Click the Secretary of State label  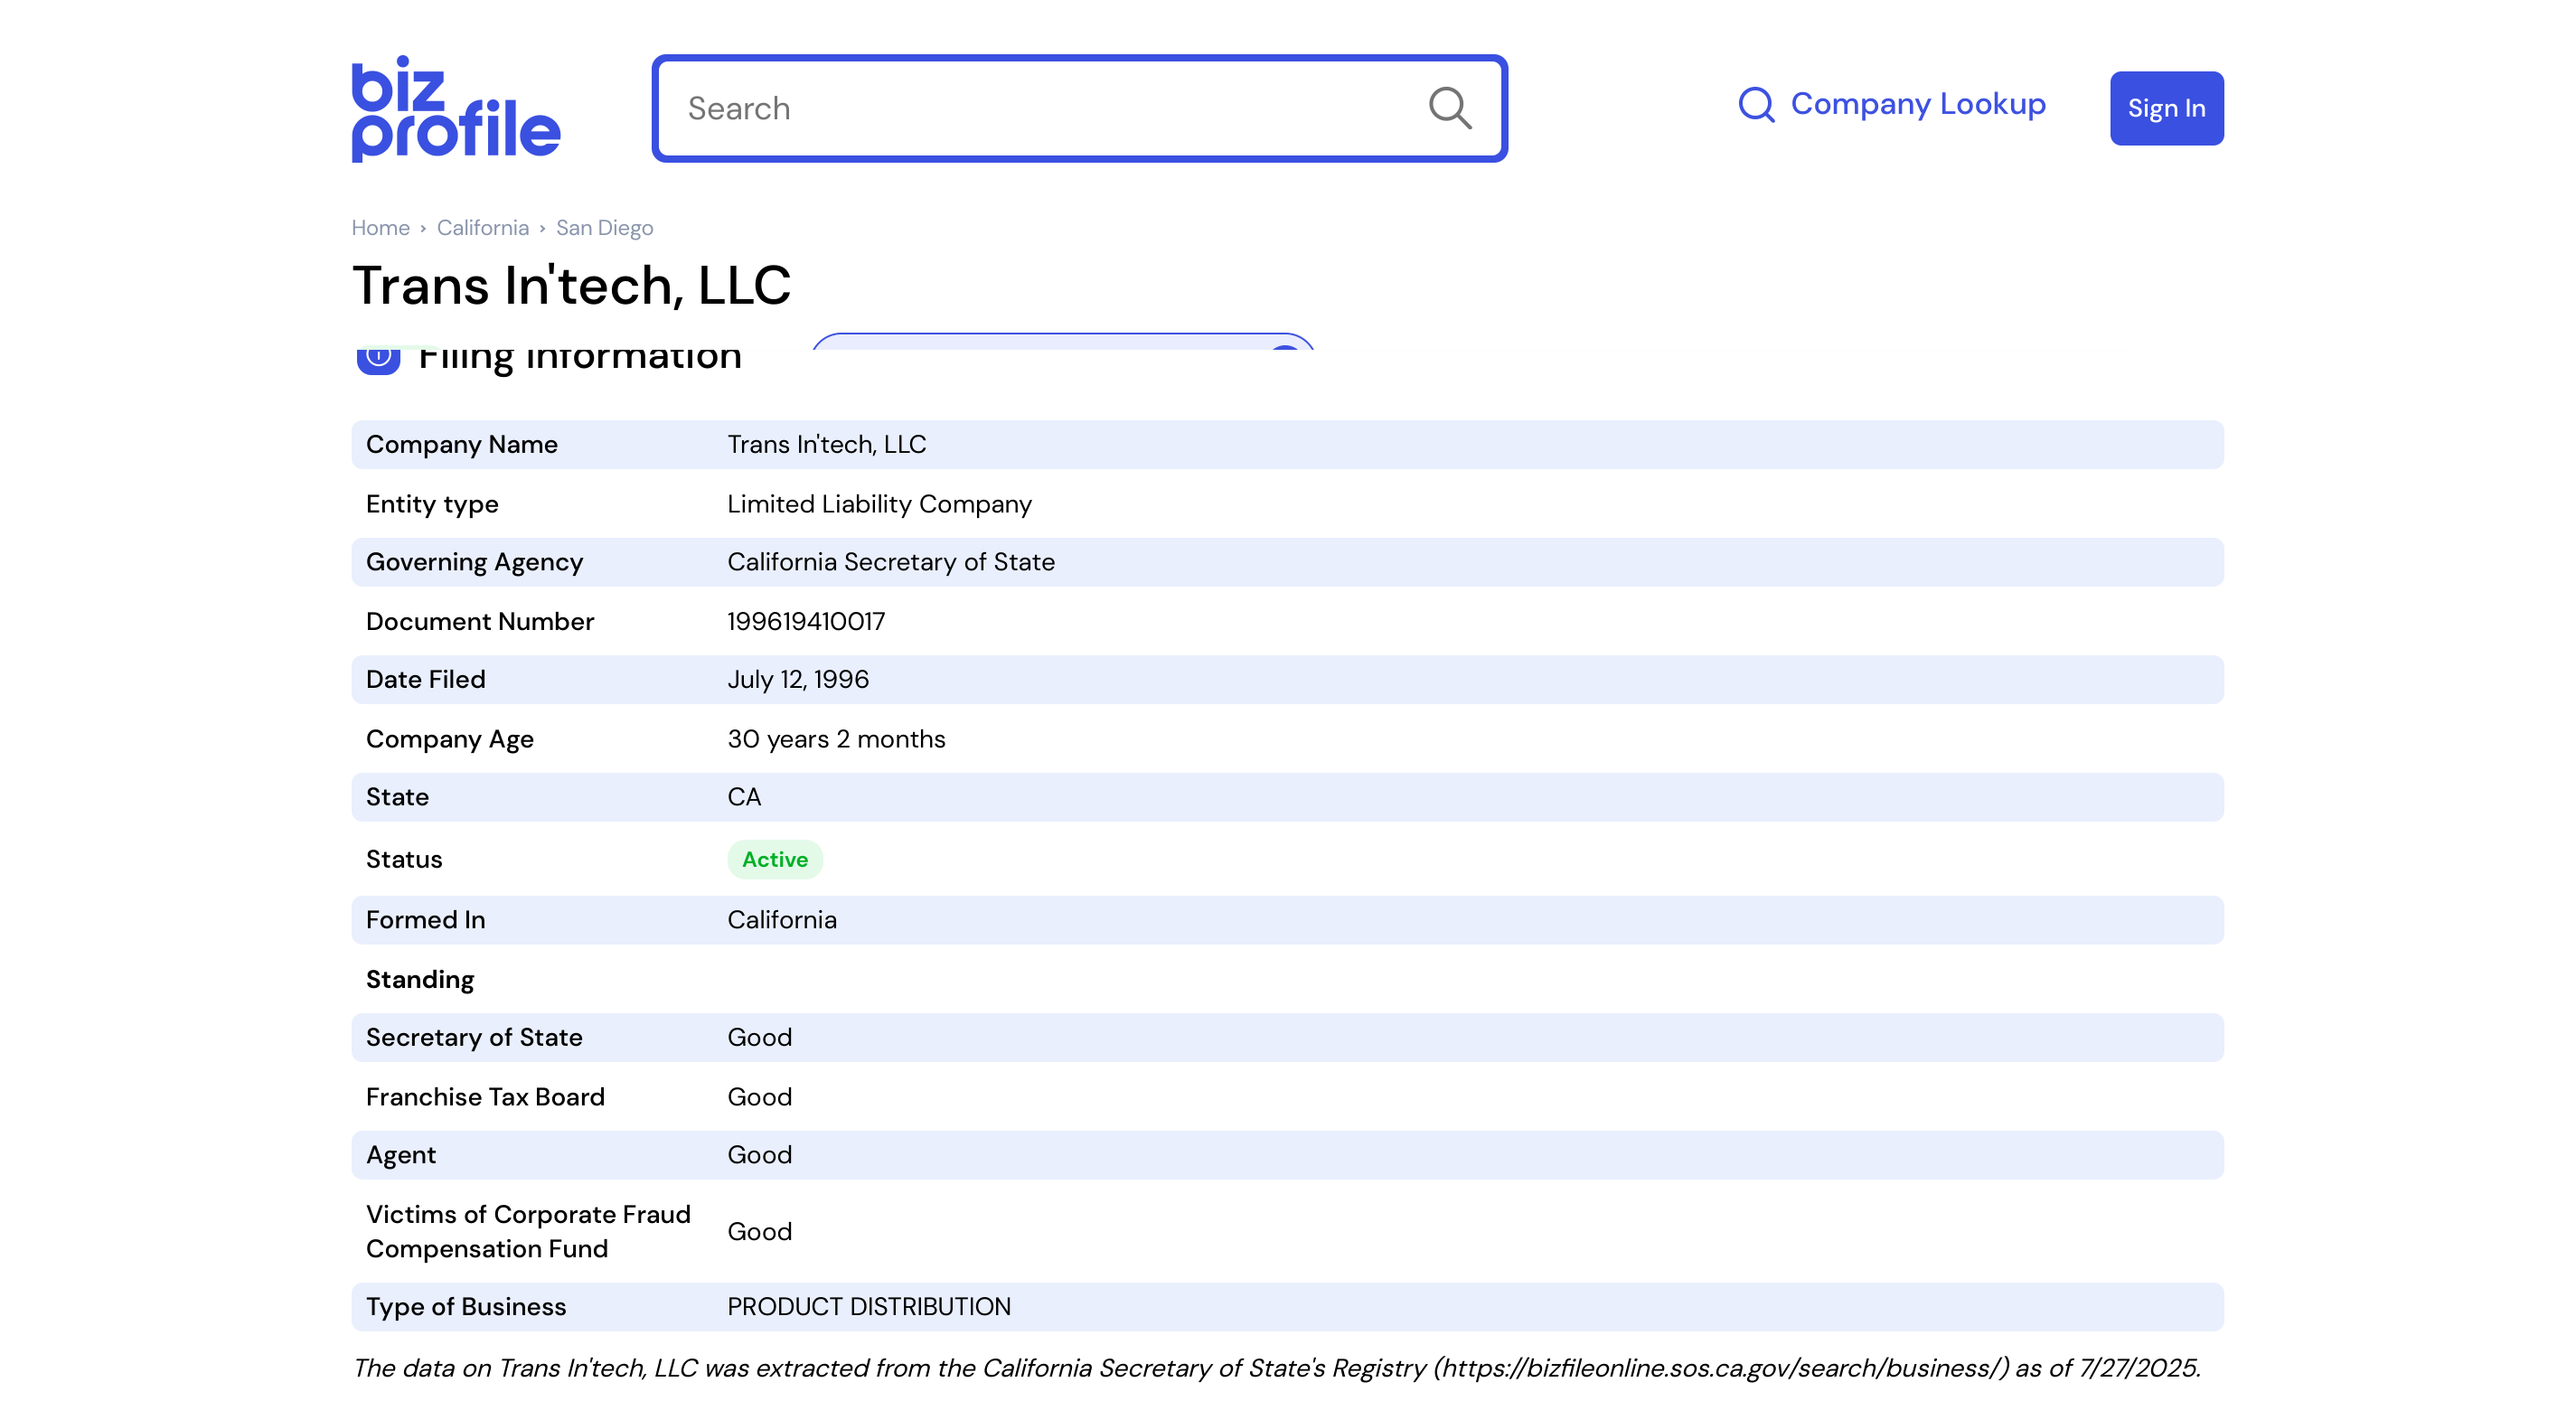coord(474,1037)
